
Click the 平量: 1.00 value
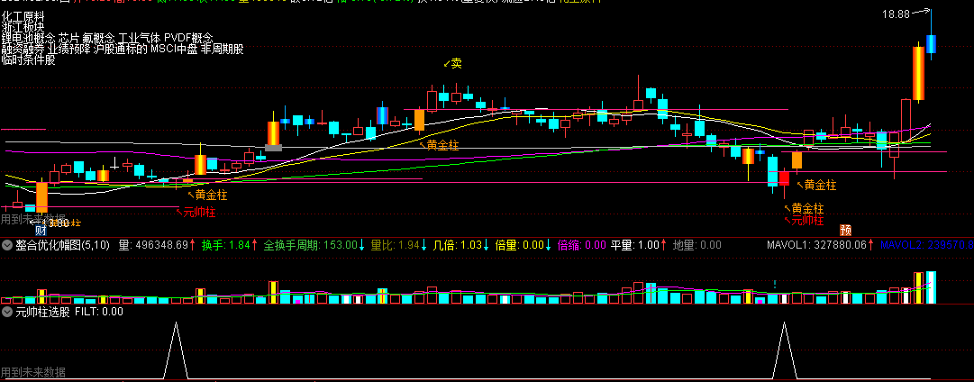click(639, 245)
